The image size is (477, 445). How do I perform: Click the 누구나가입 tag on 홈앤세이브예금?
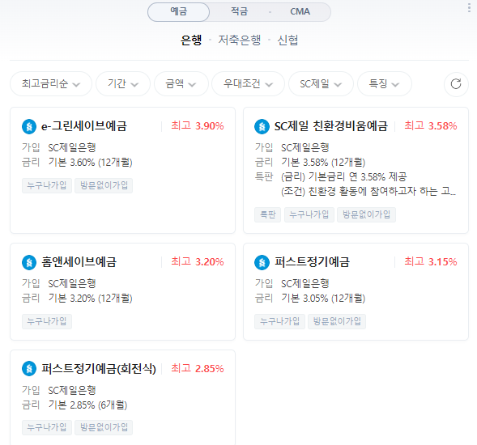[x=47, y=321]
